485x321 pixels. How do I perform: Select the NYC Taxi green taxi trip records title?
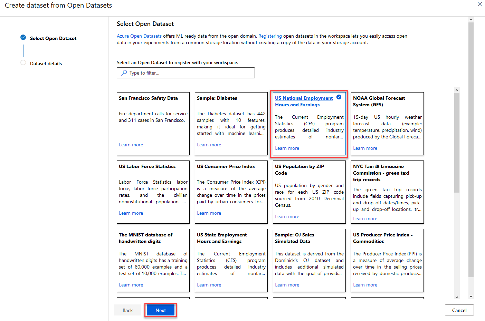click(x=381, y=173)
